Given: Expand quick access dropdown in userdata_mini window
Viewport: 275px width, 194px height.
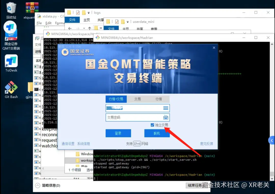Looking at the screenshot, I should (x=128, y=22).
